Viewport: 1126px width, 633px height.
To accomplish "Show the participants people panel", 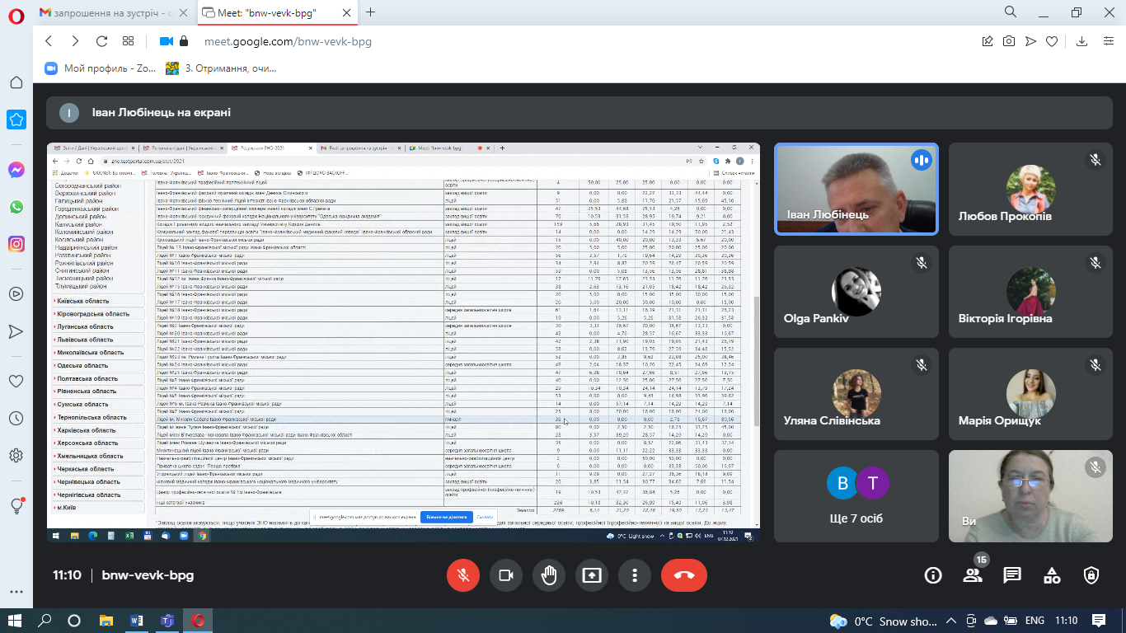I will pyautogui.click(x=973, y=575).
